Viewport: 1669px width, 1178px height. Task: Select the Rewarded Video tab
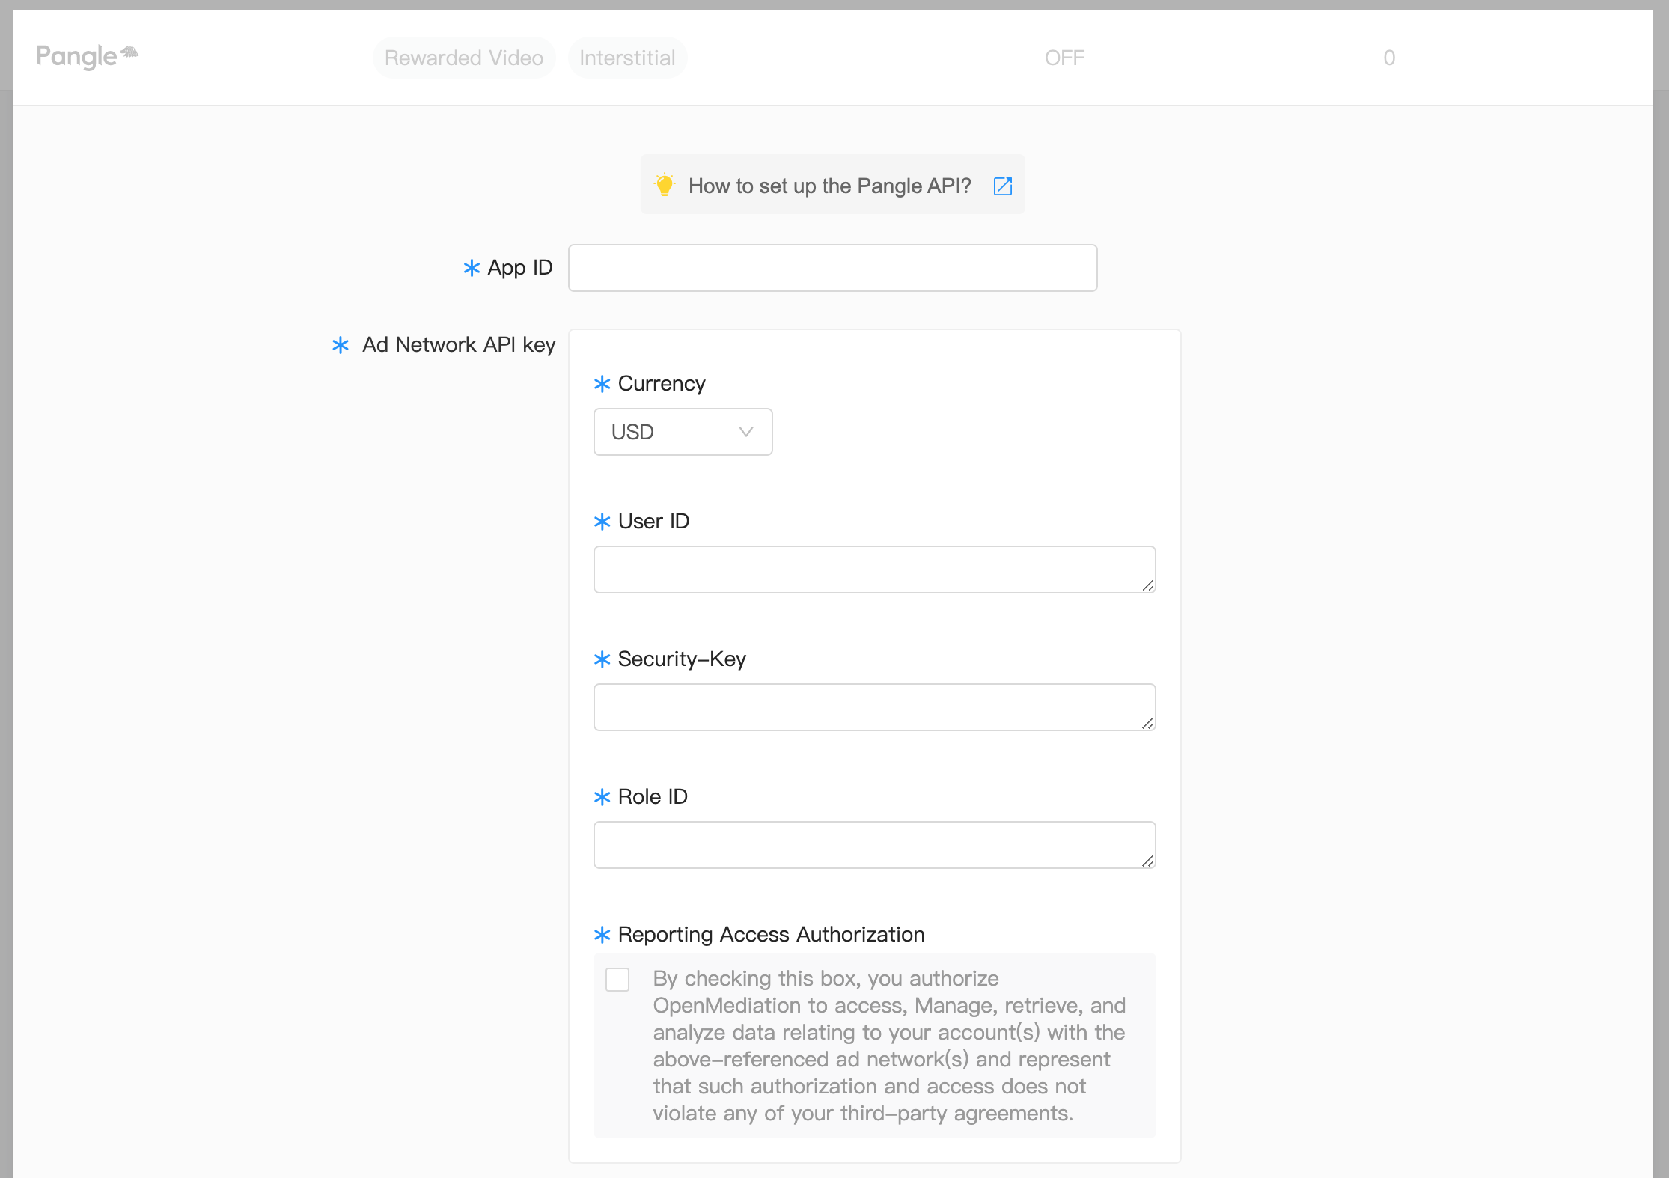click(x=464, y=57)
